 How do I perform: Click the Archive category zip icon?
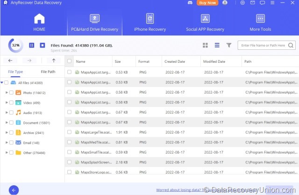(18, 133)
